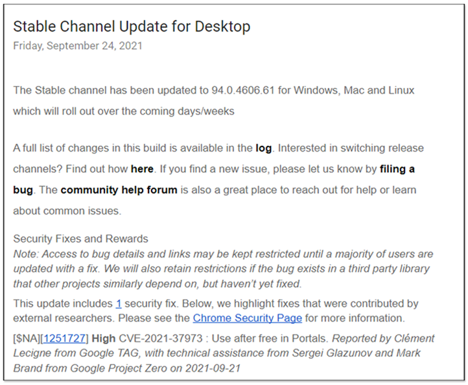Click the "Windows, Mac and Linux" text
Image resolution: width=468 pixels, height=385 pixels.
coord(354,91)
